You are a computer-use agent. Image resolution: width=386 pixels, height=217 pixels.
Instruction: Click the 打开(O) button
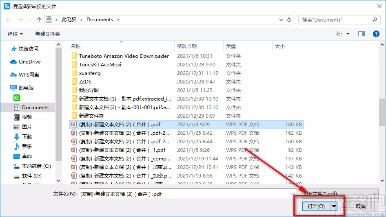point(316,206)
